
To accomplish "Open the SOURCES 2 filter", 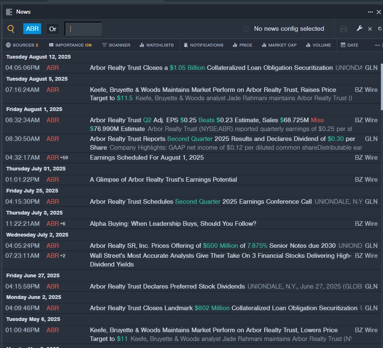I will [x=22, y=45].
